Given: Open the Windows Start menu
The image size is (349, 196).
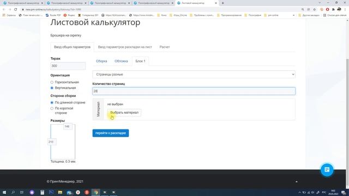Looking at the screenshot, I should click(4, 192).
